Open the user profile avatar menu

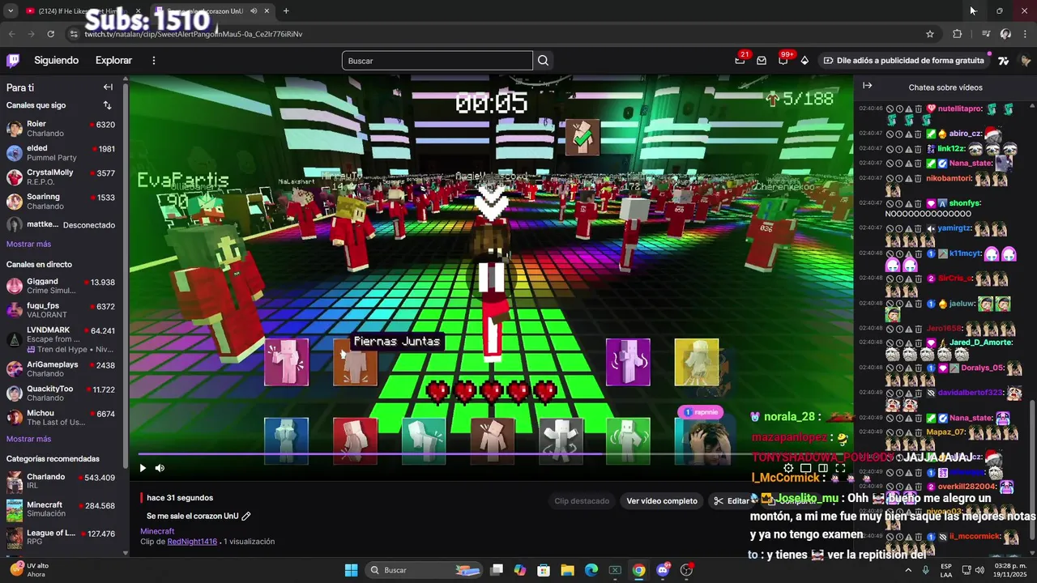pyautogui.click(x=1025, y=61)
